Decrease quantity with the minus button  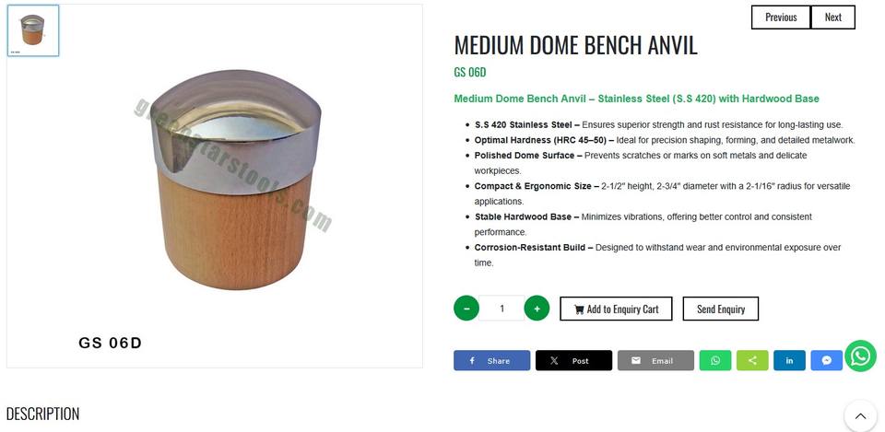coord(466,309)
